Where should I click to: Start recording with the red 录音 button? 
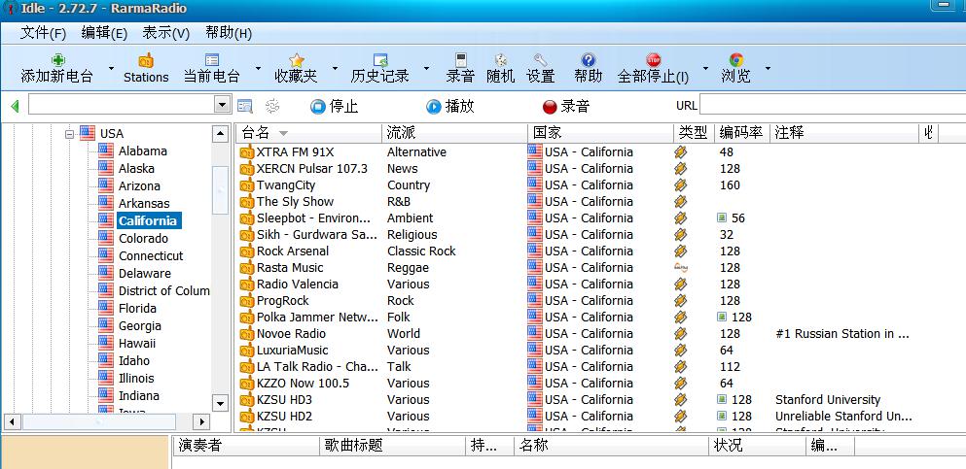[566, 107]
